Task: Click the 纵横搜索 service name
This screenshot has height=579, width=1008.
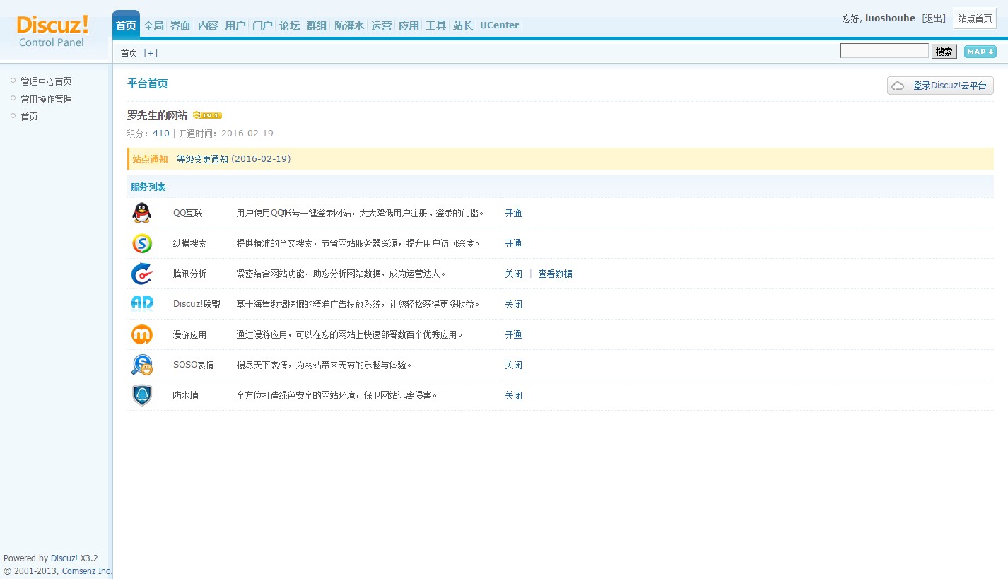Action: [x=190, y=243]
